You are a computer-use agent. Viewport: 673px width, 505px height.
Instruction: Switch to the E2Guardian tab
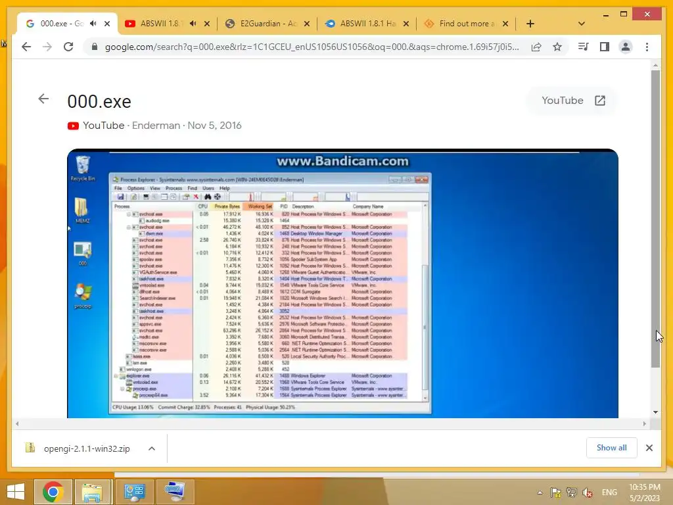pos(268,24)
